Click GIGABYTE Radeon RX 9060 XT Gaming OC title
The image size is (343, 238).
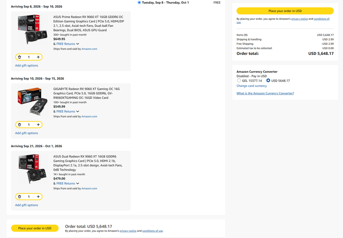(87, 93)
